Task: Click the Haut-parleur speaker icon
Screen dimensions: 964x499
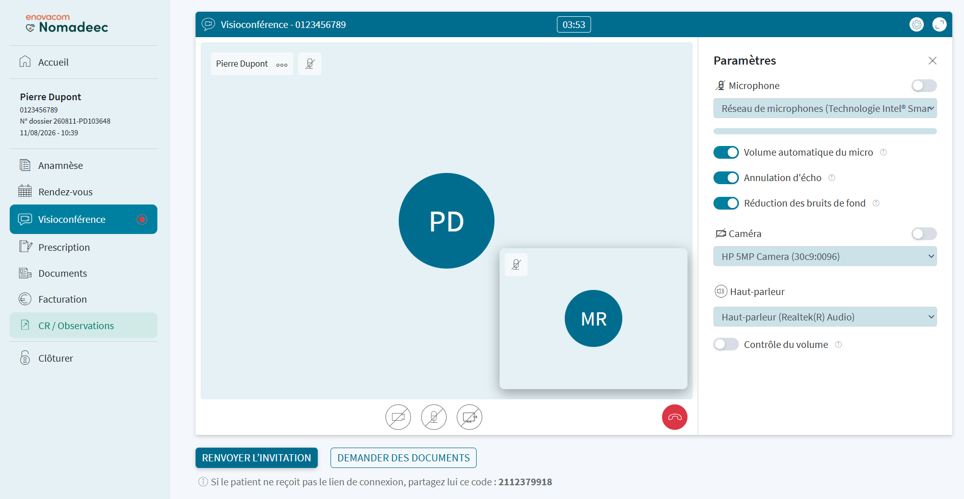Action: [x=721, y=291]
